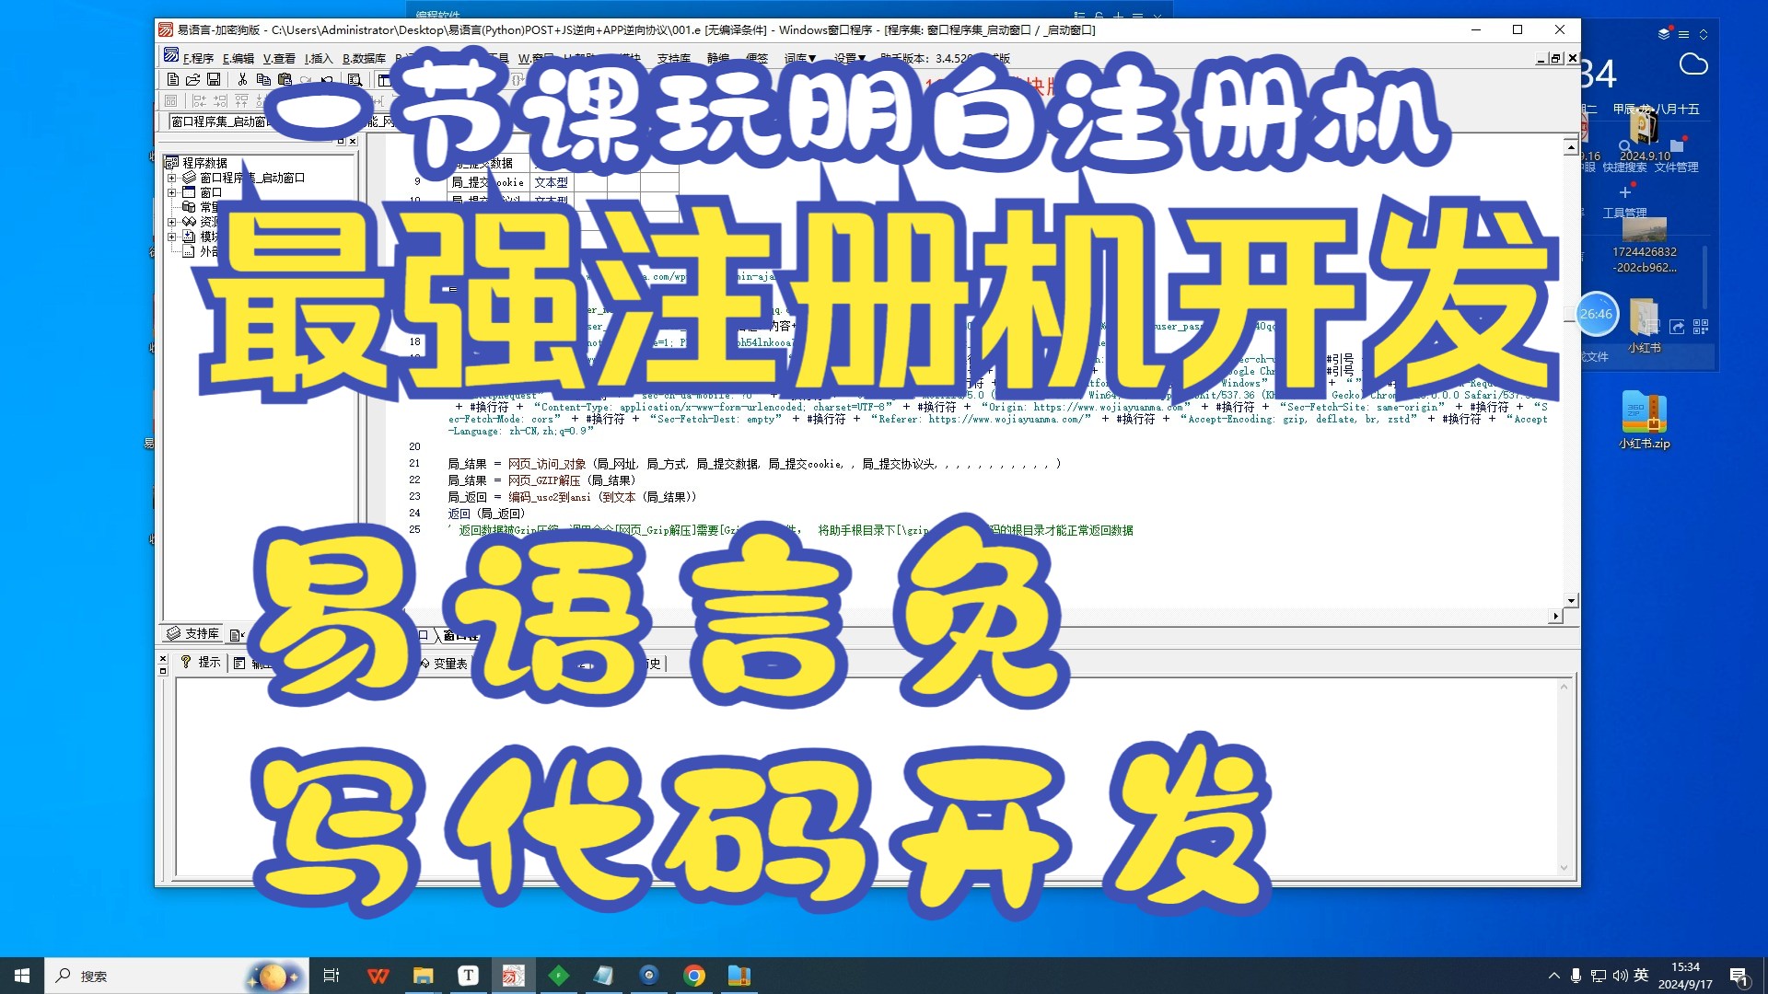Click the volume tray icon
The height and width of the screenshot is (994, 1768).
point(1620,976)
